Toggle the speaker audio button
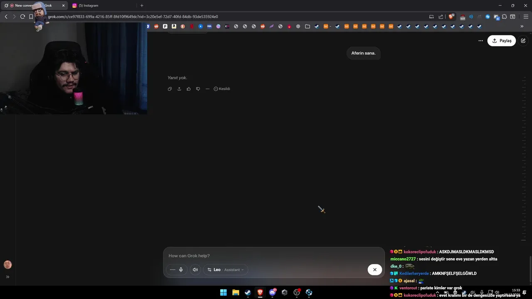 [195, 270]
